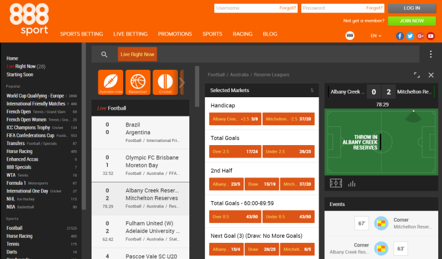Bet Under 2.5 total goals at 26/25
The width and height of the screenshot is (442, 259).
coord(288,152)
